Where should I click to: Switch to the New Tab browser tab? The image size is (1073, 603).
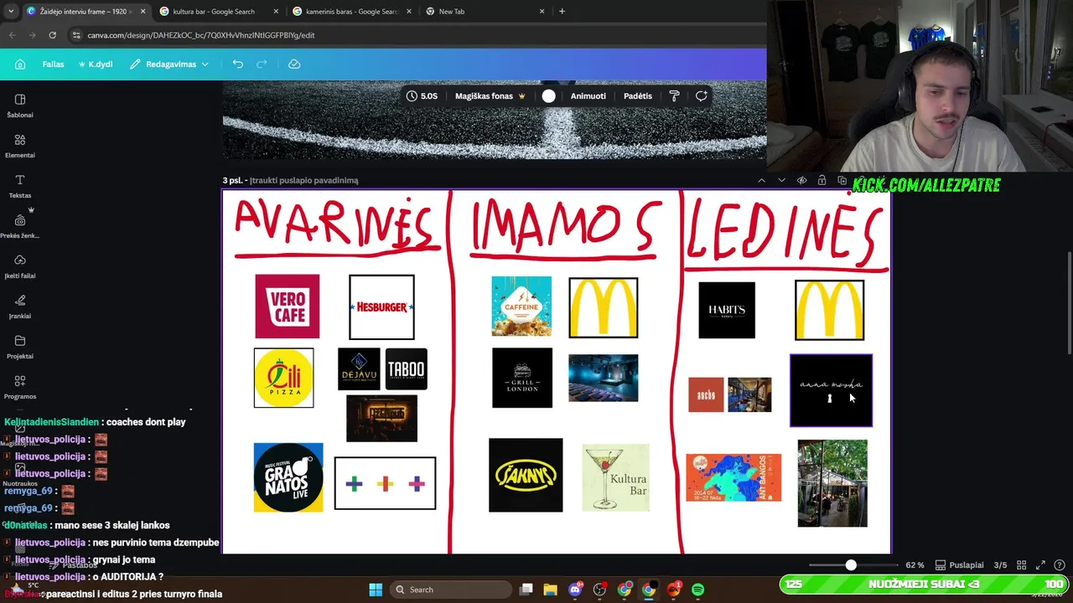point(485,12)
